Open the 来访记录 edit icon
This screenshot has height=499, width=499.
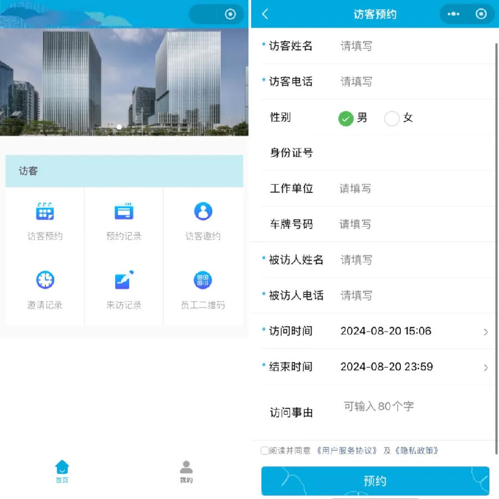click(x=124, y=280)
